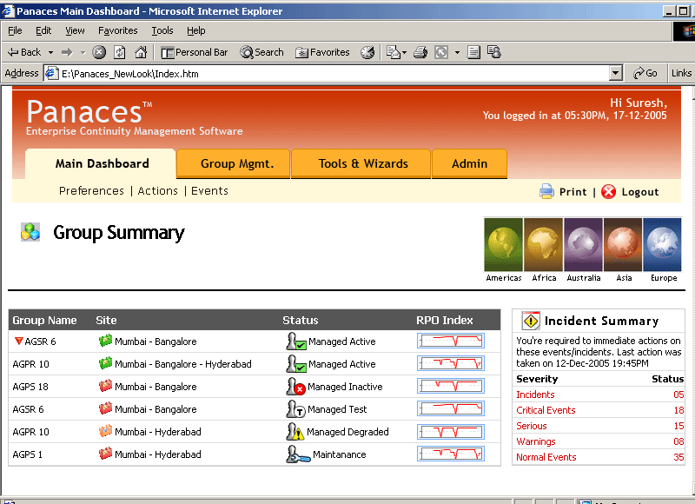Click the History icon after Favorites button
Screen dimensions: 695x504
click(367, 52)
